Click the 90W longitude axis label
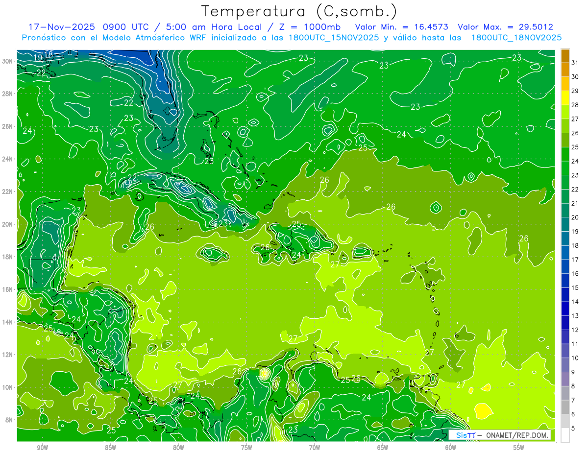The width and height of the screenshot is (588, 454). pyautogui.click(x=42, y=447)
